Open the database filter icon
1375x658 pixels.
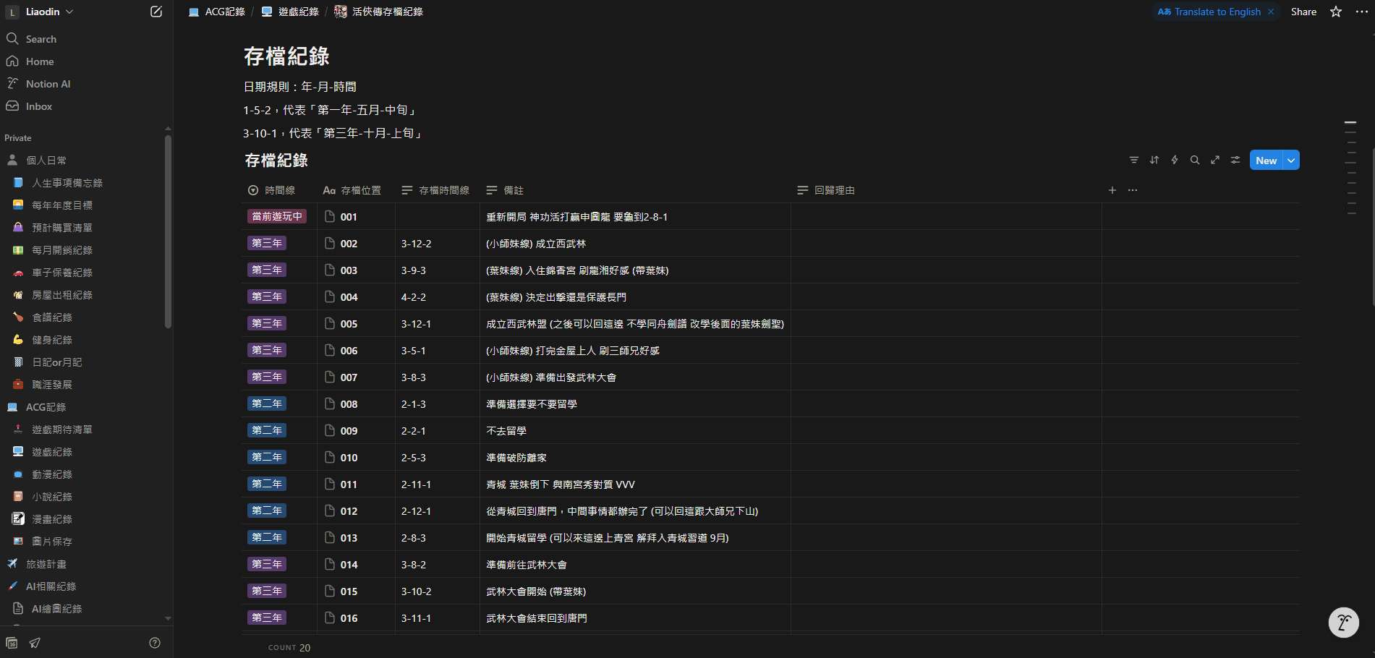(x=1134, y=160)
